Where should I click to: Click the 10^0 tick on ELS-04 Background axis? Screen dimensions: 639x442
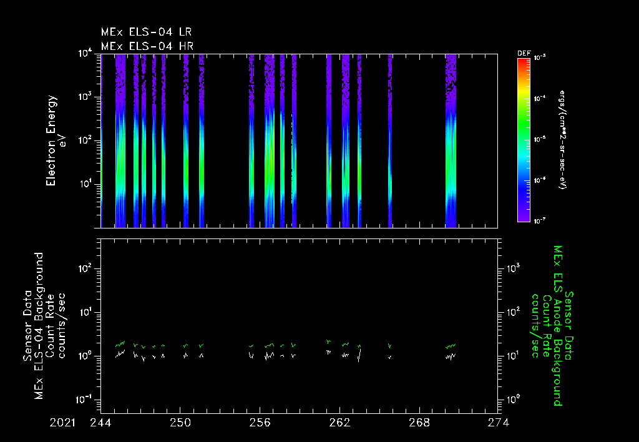pyautogui.click(x=85, y=356)
